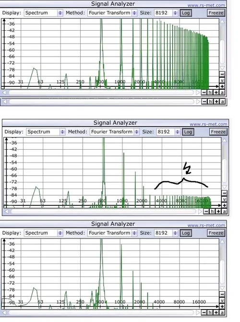Open the Size 8192 dropdown in bottom analyzer
The image size is (240, 322).
(166, 233)
